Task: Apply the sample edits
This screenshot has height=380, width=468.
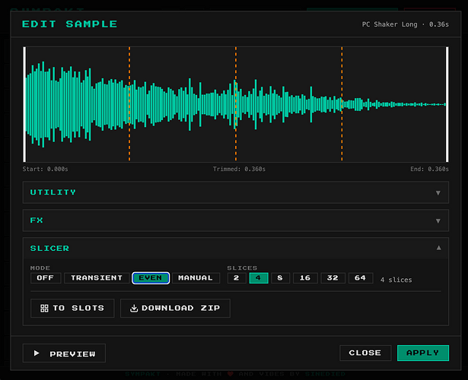Action: tap(423, 353)
